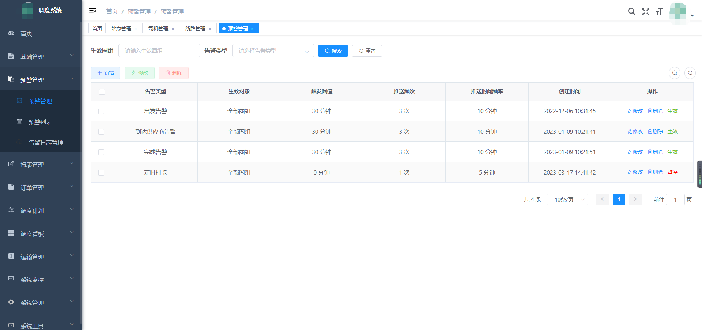
Task: Open 告警日志管理 submenu item
Action: pyautogui.click(x=46, y=142)
